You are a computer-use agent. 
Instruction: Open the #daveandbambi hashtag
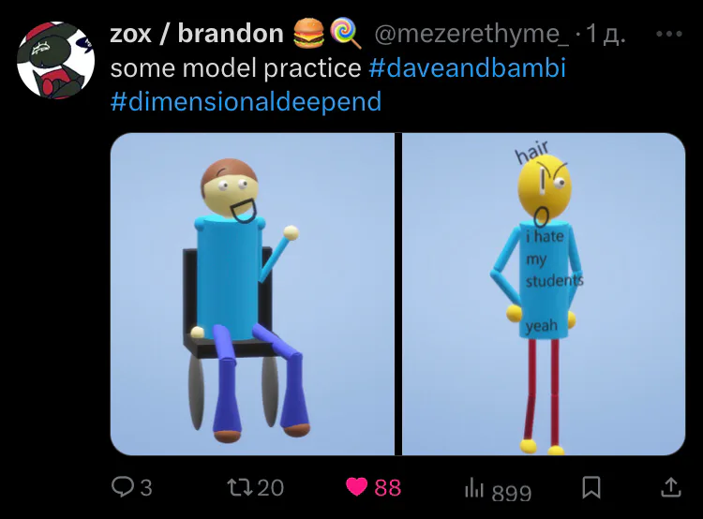click(x=467, y=68)
